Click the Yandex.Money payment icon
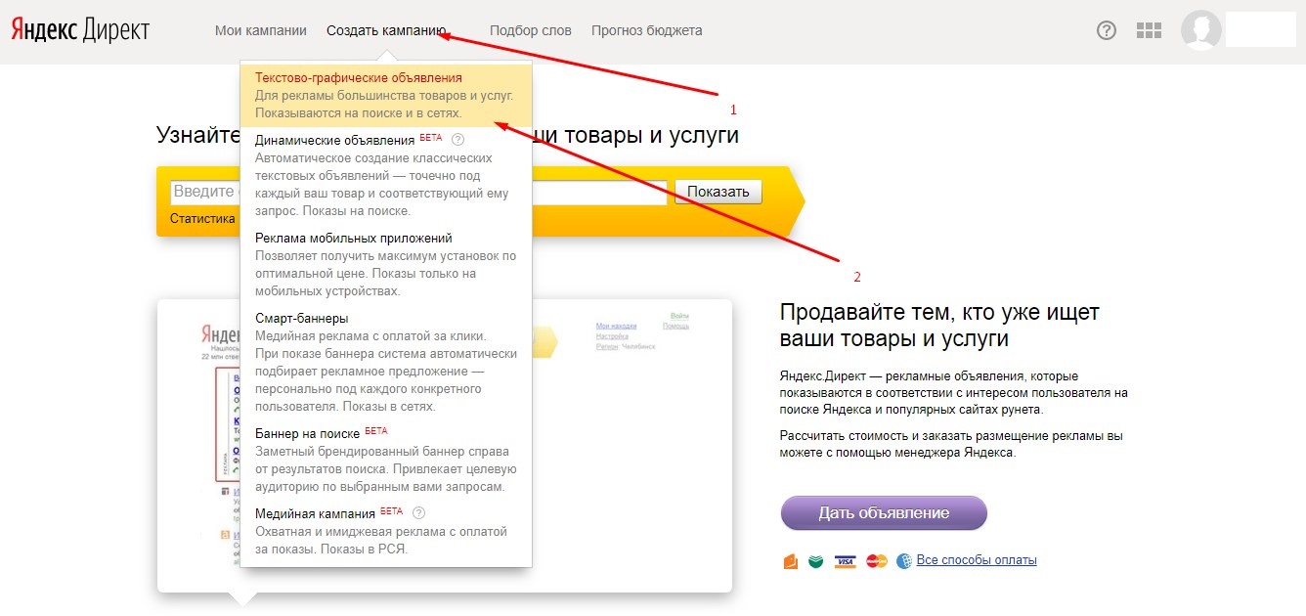The width and height of the screenshot is (1306, 616). (791, 561)
